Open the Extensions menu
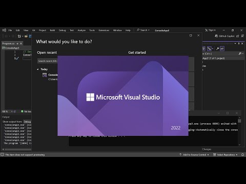 (x=104, y=30)
